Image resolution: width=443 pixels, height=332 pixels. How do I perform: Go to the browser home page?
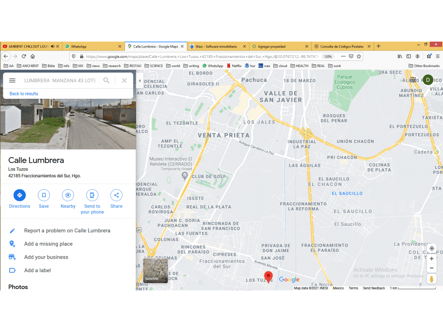33,56
